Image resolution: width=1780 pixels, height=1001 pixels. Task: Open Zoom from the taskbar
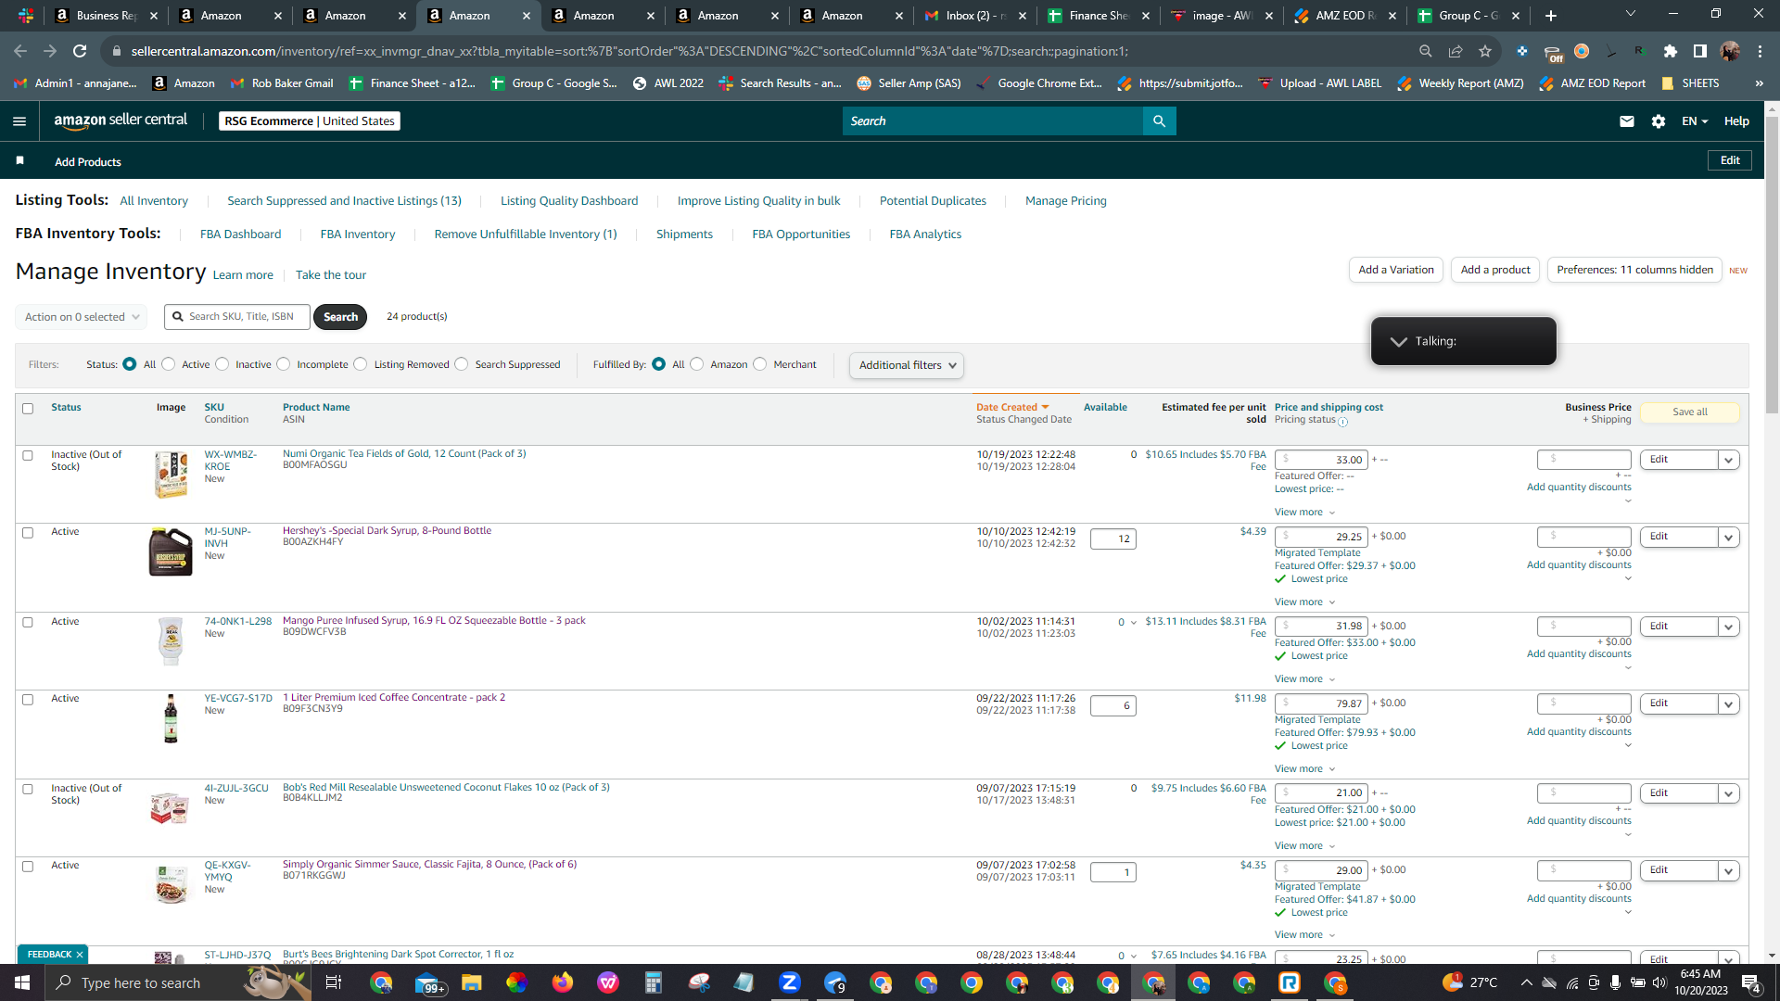[790, 982]
